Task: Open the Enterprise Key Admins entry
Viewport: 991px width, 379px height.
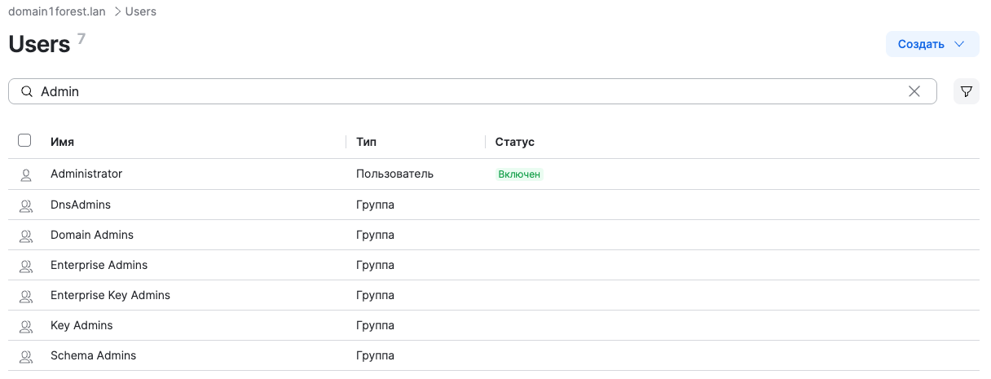Action: 110,295
